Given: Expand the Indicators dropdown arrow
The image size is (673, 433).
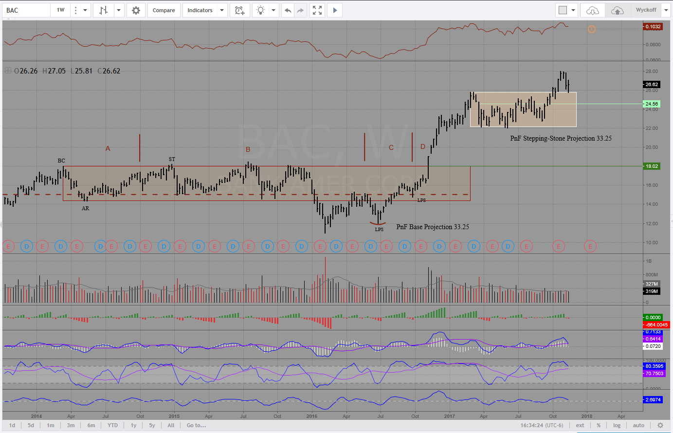Looking at the screenshot, I should tap(222, 10).
